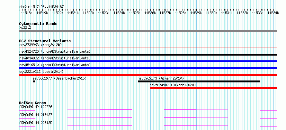Open the nsv5874907 (Almarri2020) variant label
Viewport: 286px width, 130px height.
point(173,85)
